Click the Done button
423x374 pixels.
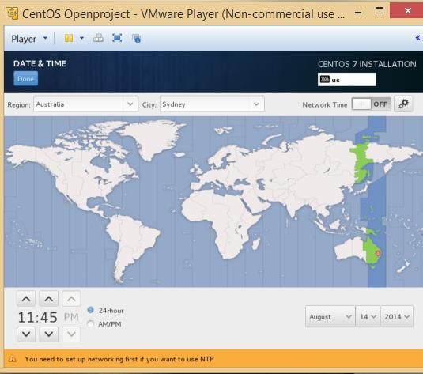pyautogui.click(x=25, y=79)
